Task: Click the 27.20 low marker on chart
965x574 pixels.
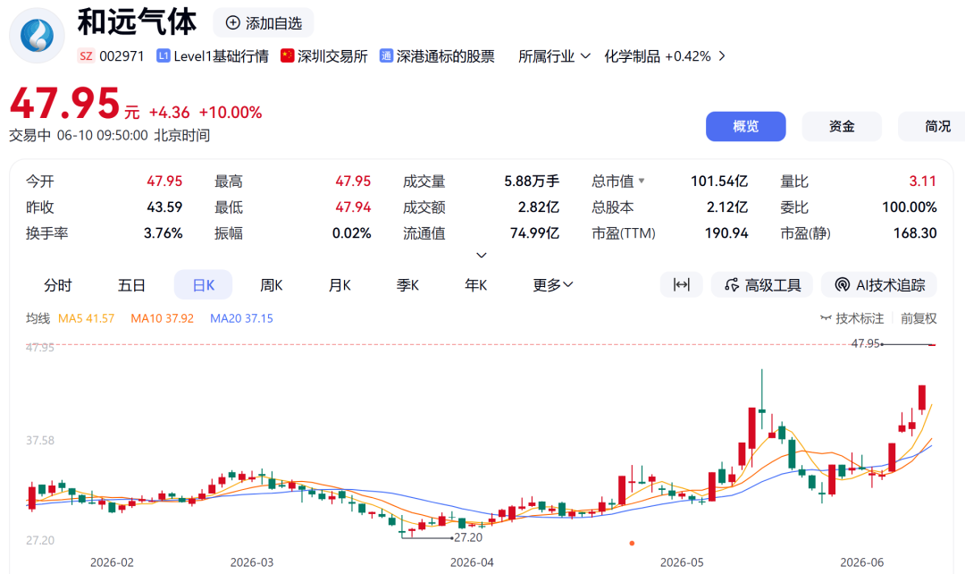Action: click(467, 537)
